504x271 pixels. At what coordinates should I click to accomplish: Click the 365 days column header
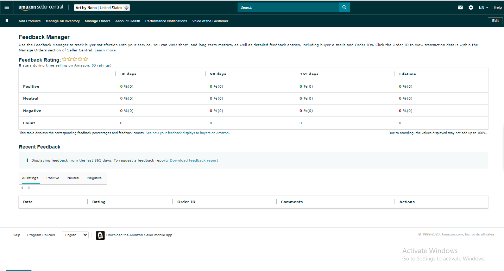point(309,74)
